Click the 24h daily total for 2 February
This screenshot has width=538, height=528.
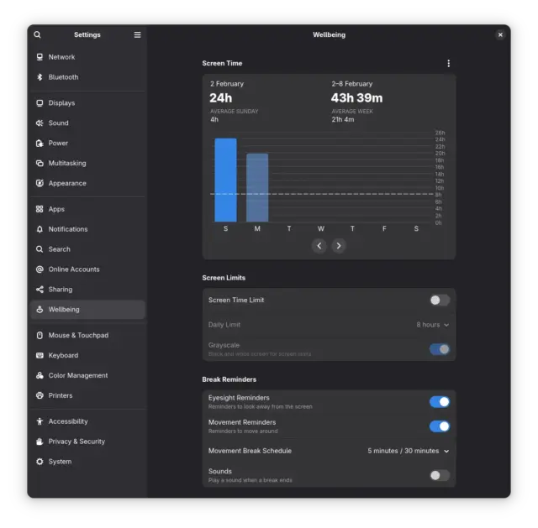click(221, 98)
